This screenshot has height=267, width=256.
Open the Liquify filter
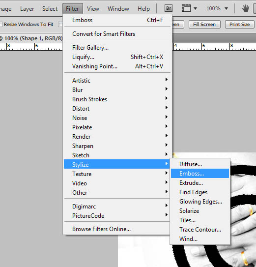tap(117, 57)
